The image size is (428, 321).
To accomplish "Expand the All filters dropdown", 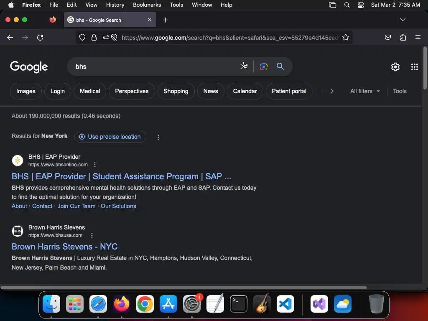I will (365, 91).
